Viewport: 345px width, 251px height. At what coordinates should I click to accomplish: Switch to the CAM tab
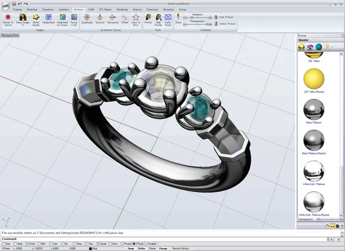tap(91, 9)
